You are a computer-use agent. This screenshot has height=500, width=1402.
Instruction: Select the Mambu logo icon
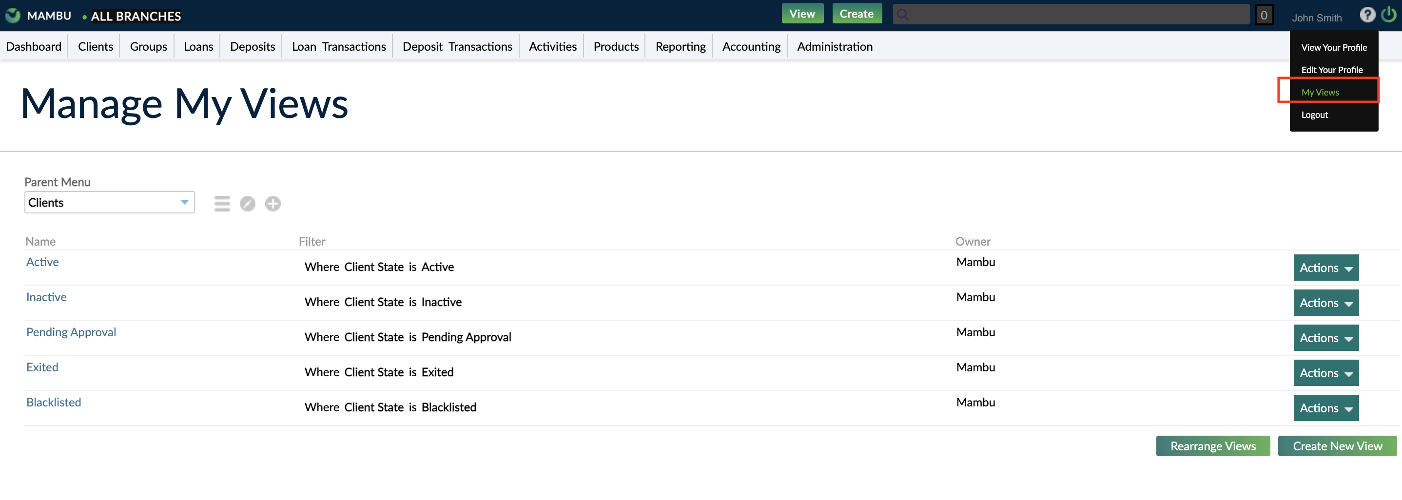(12, 15)
